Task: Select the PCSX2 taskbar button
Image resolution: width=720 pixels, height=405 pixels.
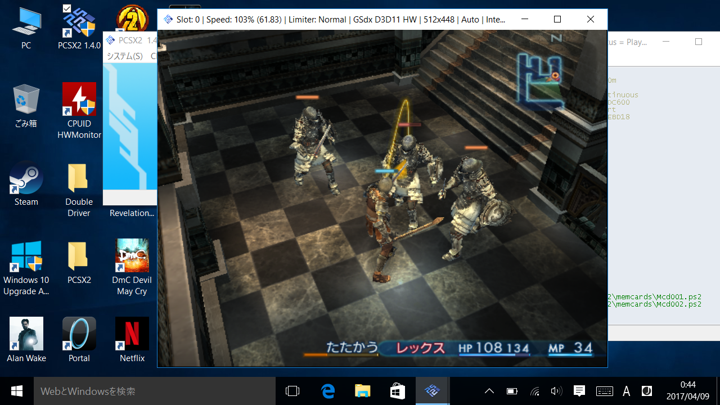Action: coord(432,391)
